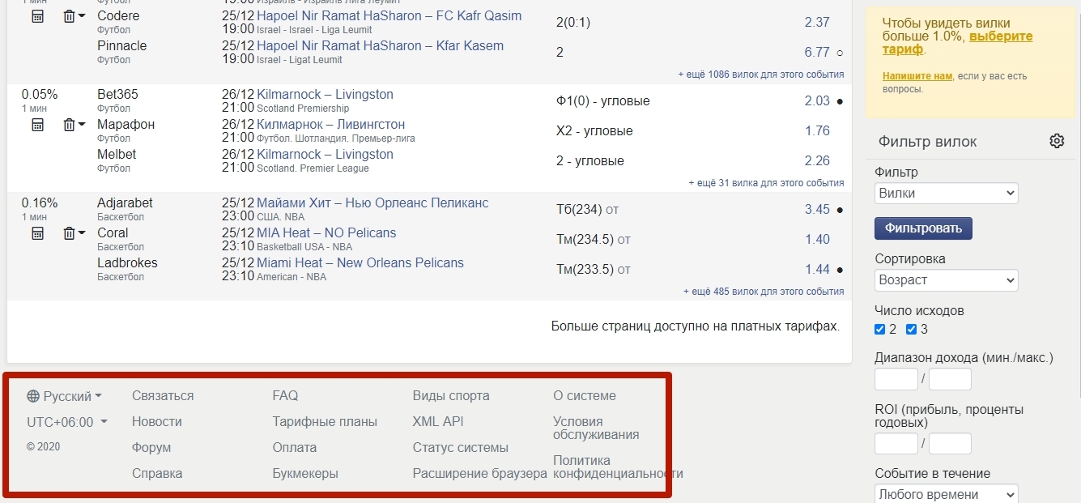This screenshot has height=503, width=1081.
Task: Click the globe language icon in the footer
Action: point(33,396)
